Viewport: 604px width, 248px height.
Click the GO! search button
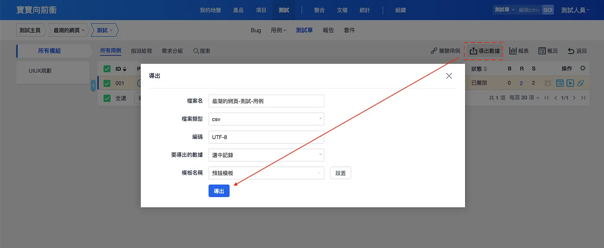point(548,10)
